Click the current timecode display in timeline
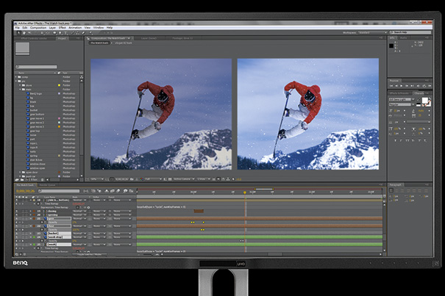This screenshot has height=296, width=445. tap(26, 191)
